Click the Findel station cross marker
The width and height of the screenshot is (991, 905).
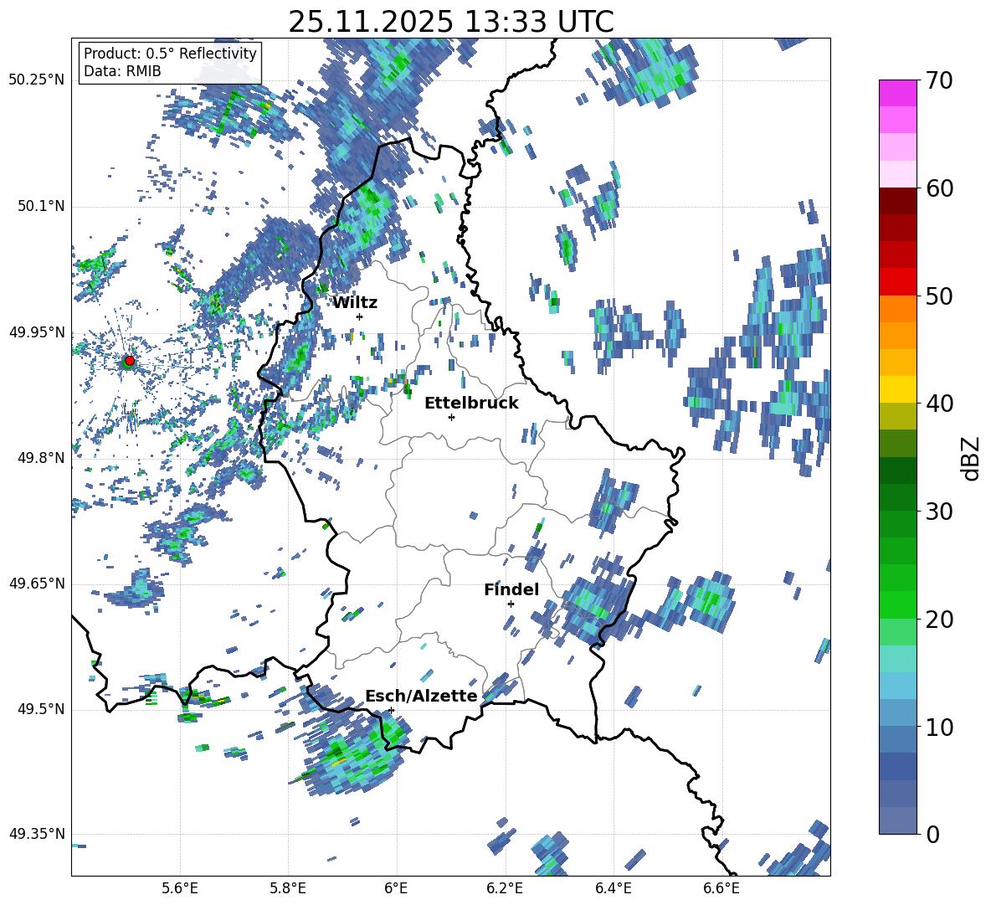click(x=511, y=604)
